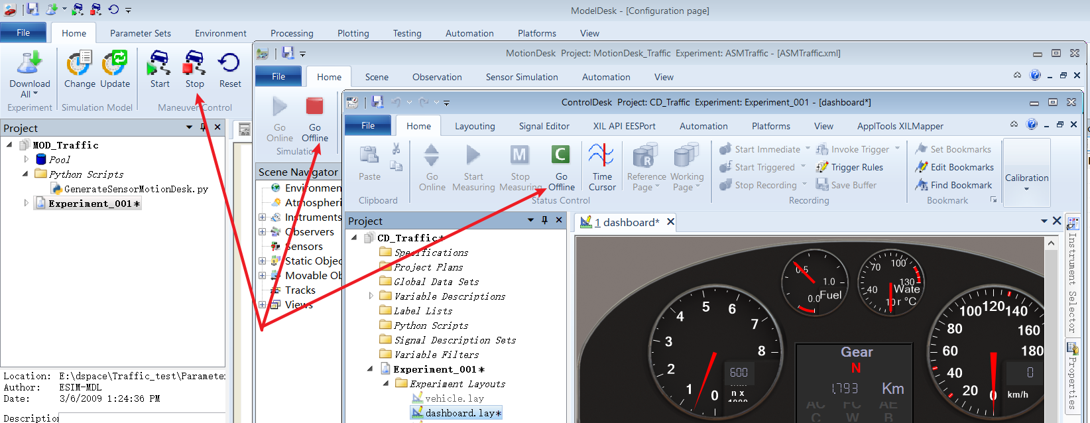
Task: Click the Update simulation model icon
Action: coord(115,70)
